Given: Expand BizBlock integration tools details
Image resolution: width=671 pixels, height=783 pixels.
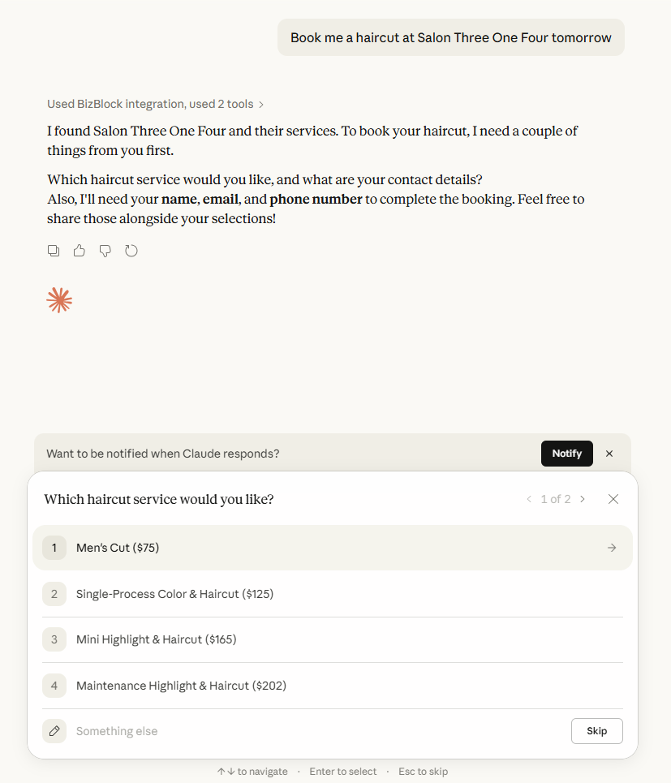Looking at the screenshot, I should click(x=156, y=104).
